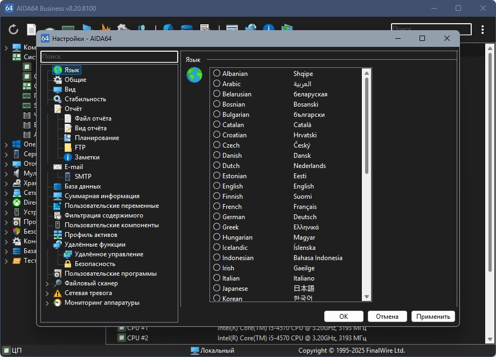Select the Вид monitor icon
Viewport: 496px width, 357px height.
(58, 89)
